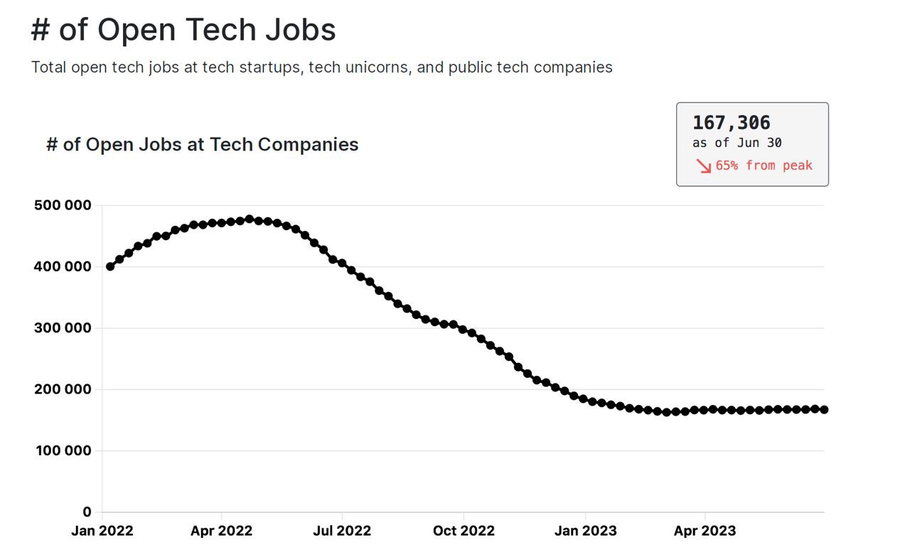Click the red downward arrow icon
This screenshot has width=910, height=552.
point(704,166)
